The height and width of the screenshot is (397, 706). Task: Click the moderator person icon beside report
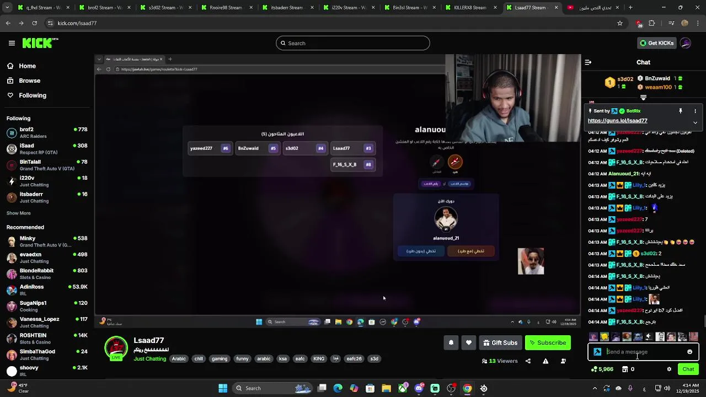(x=563, y=361)
